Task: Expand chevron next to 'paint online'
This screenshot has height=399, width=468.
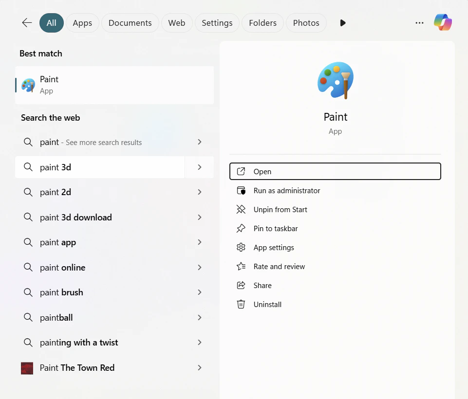Action: click(x=200, y=267)
